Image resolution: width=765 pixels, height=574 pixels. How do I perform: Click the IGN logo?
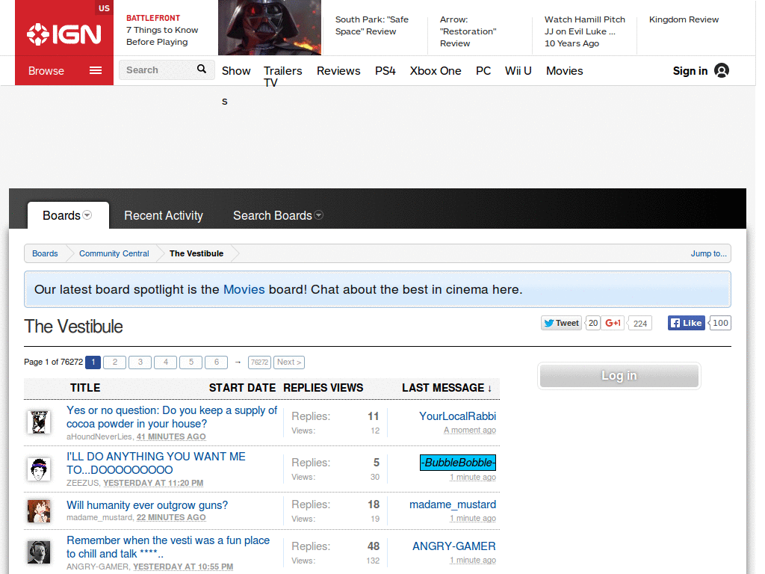click(x=66, y=34)
